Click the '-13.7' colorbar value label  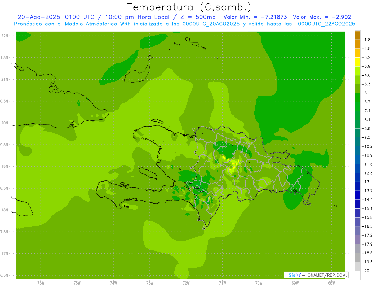pyautogui.click(x=367, y=190)
